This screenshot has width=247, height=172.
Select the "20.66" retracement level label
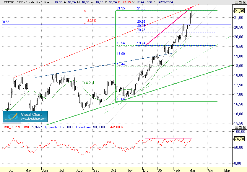[141, 21]
